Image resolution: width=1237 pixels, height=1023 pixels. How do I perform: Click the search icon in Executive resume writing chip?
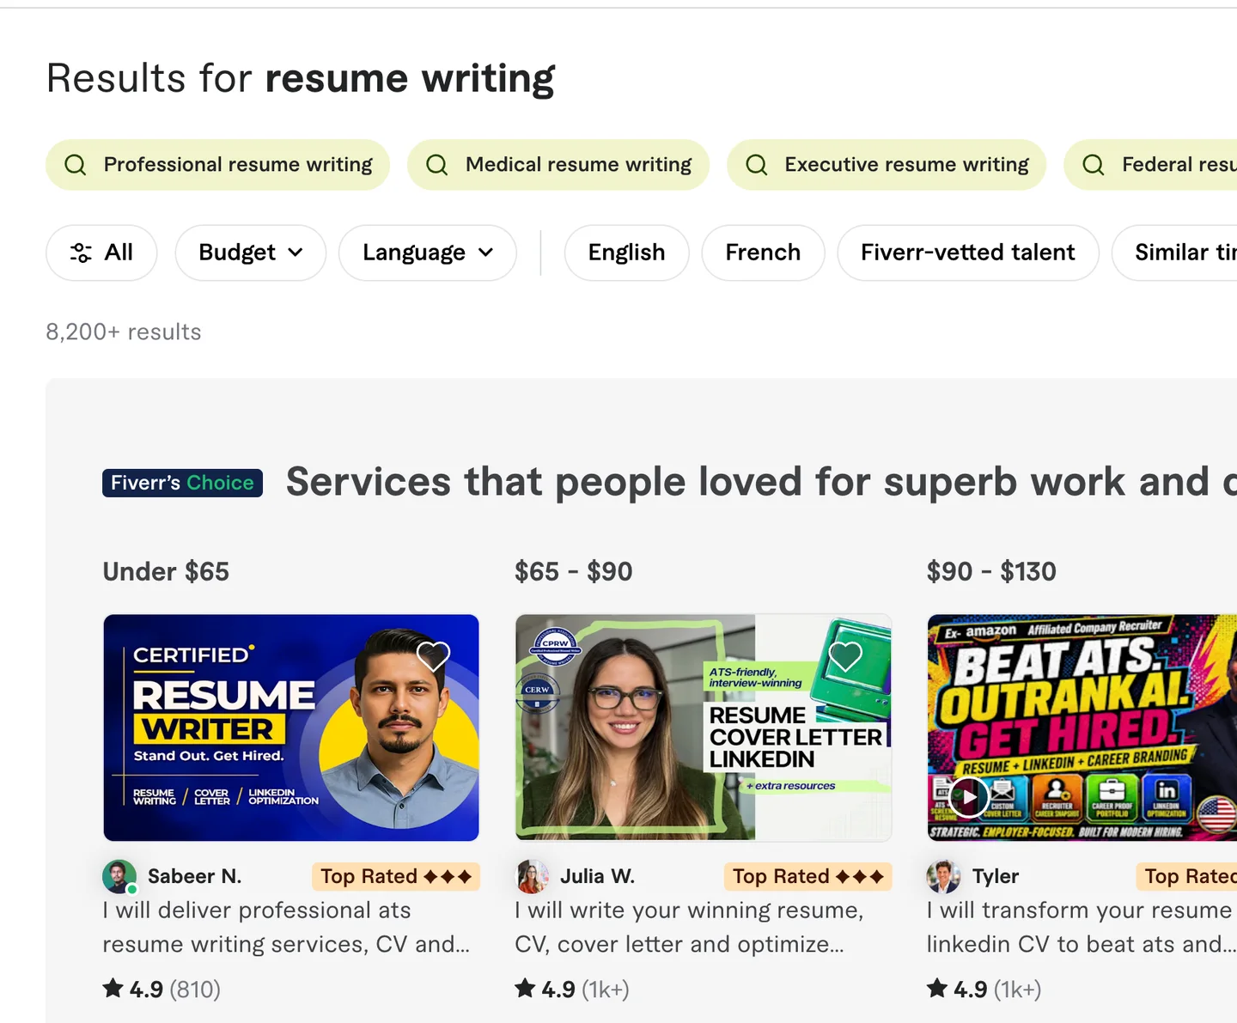(x=757, y=164)
